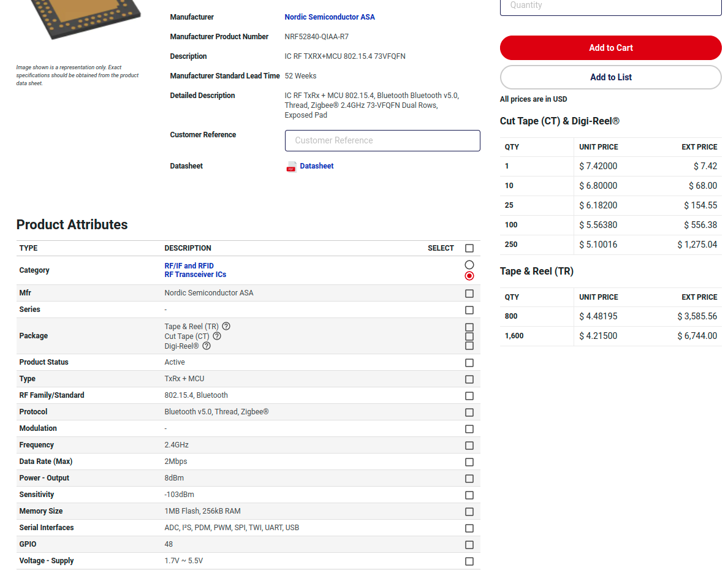Toggle the select-all checkbox in SELECT header
The height and width of the screenshot is (570, 728).
pyautogui.click(x=469, y=248)
